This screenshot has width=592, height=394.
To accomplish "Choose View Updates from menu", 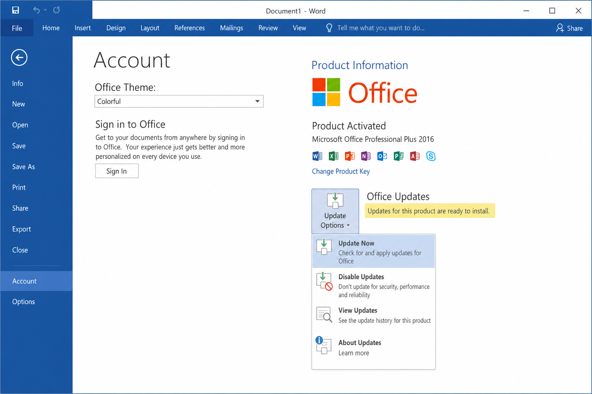I will coord(373,315).
